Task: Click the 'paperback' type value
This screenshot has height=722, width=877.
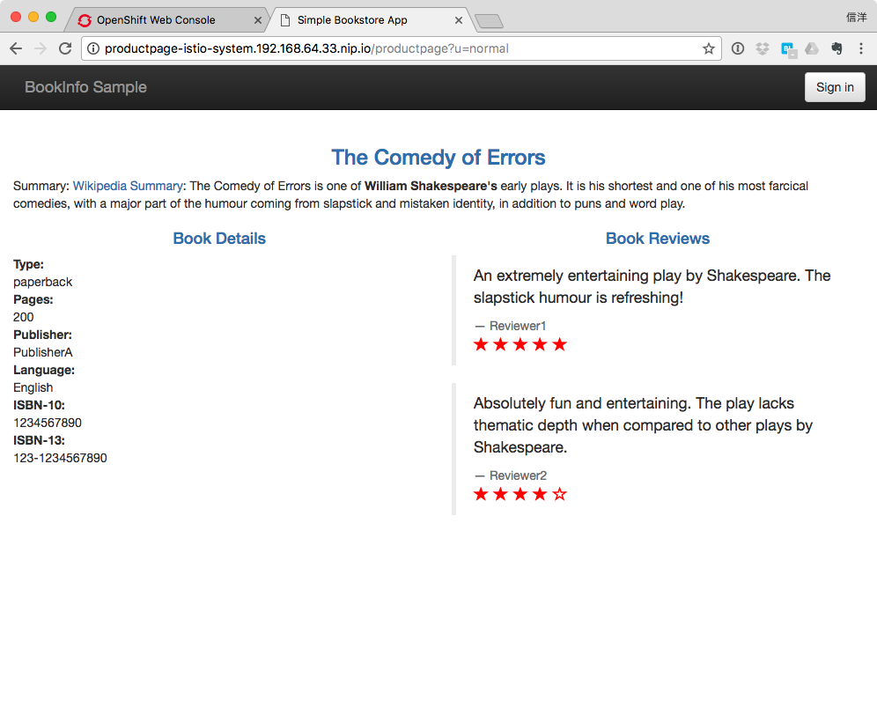Action: click(x=43, y=283)
